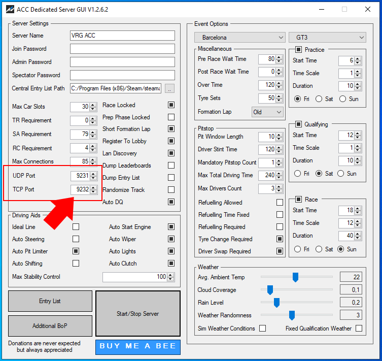Decrease Tyre Sets value with down arrow
The width and height of the screenshot is (382, 361).
[x=279, y=101]
